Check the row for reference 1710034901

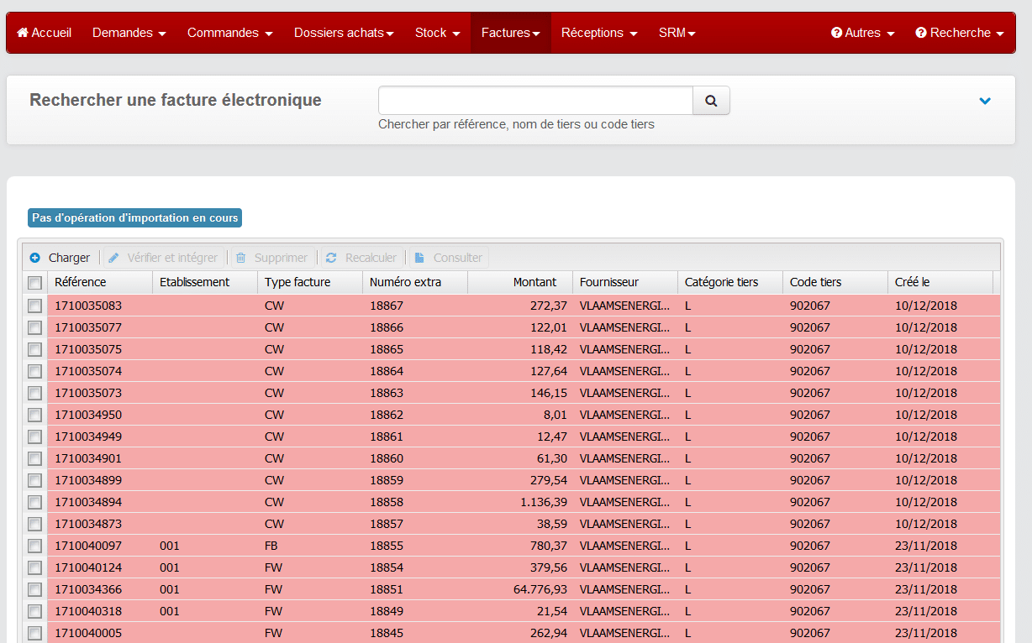tap(34, 458)
